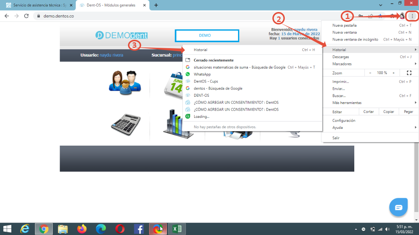This screenshot has width=419, height=235.
Task: Reopen dentos - Búsqueda de Google entry
Action: 253,88
